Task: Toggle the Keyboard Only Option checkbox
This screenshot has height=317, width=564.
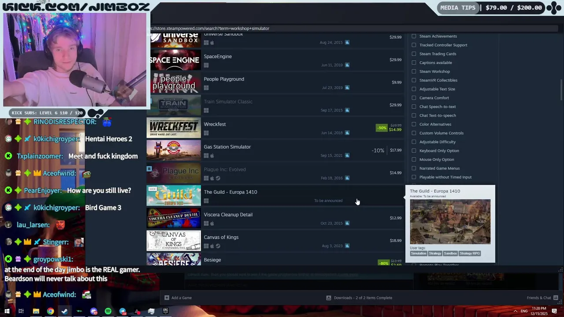Action: click(414, 151)
